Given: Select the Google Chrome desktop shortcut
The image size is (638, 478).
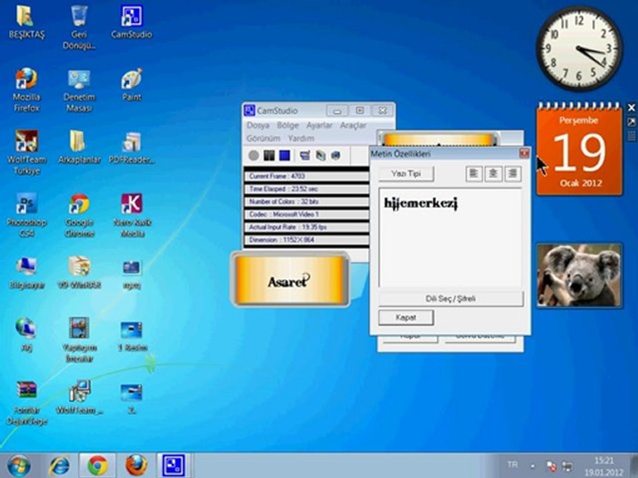Looking at the screenshot, I should point(79,215).
